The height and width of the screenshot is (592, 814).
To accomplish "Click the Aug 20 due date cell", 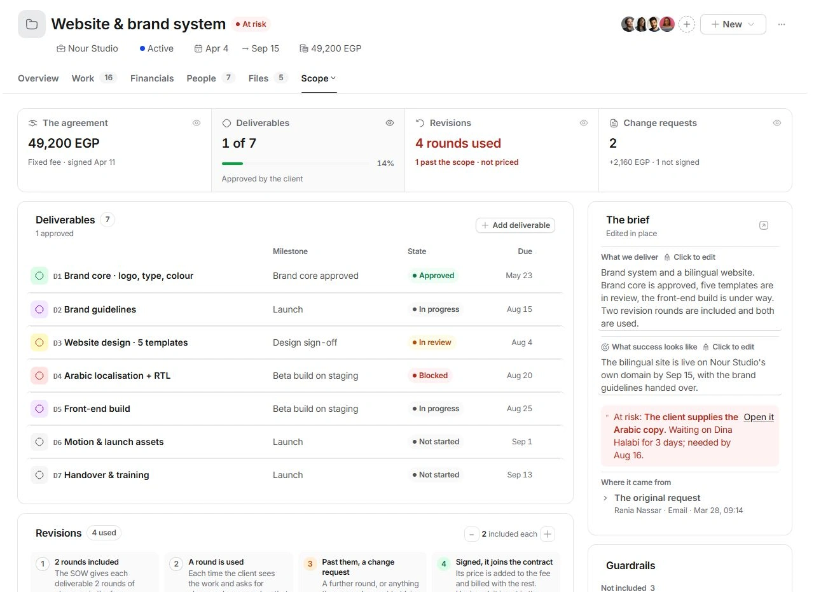I will (x=519, y=376).
